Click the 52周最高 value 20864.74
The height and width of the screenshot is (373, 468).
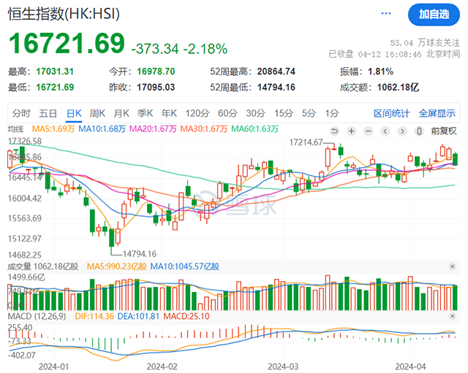276,72
